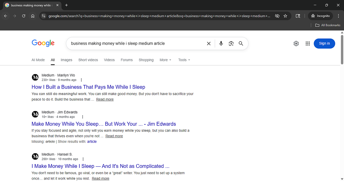Click the address bar URL text
This screenshot has height=181, width=344.
click(159, 16)
